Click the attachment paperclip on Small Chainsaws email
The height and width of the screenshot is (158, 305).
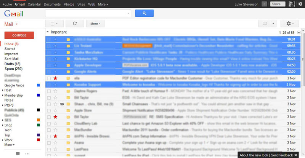pos(62,104)
